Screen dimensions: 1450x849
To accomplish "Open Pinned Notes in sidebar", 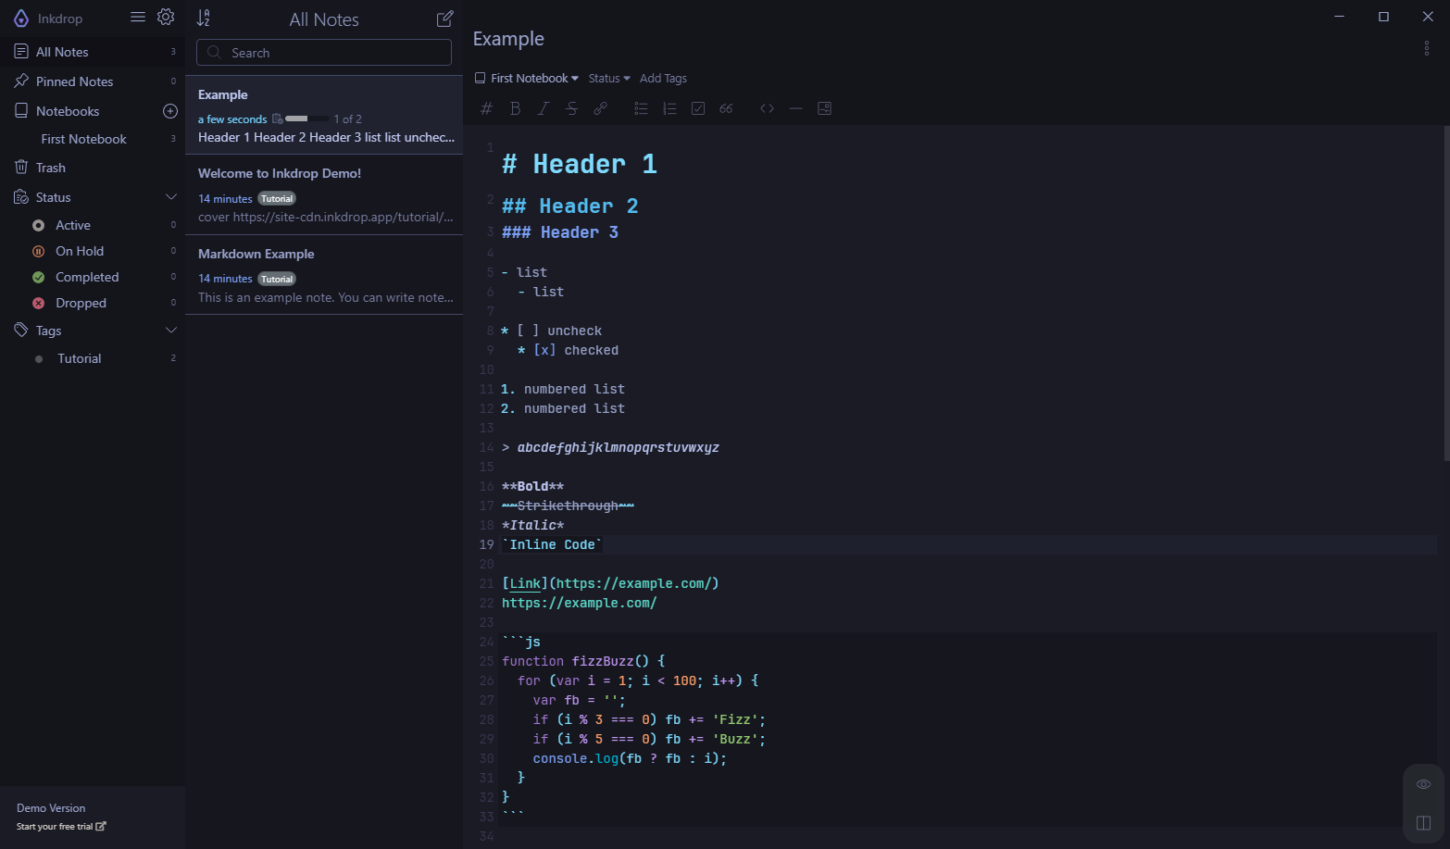I will point(93,81).
